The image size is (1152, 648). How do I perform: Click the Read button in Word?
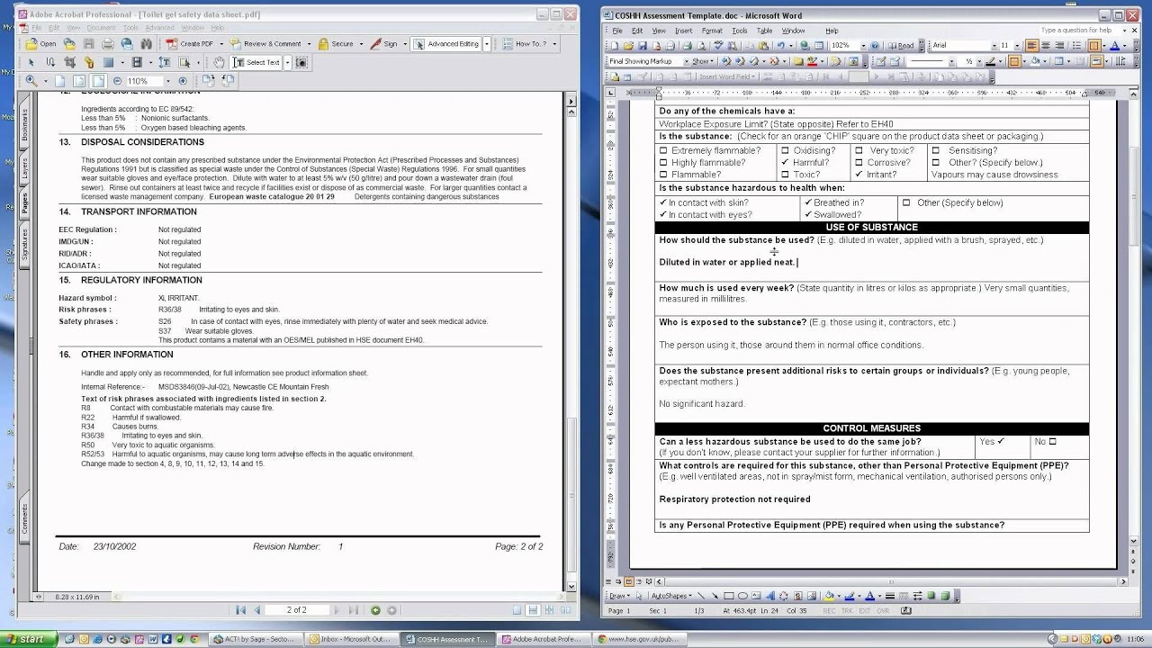[x=901, y=45]
